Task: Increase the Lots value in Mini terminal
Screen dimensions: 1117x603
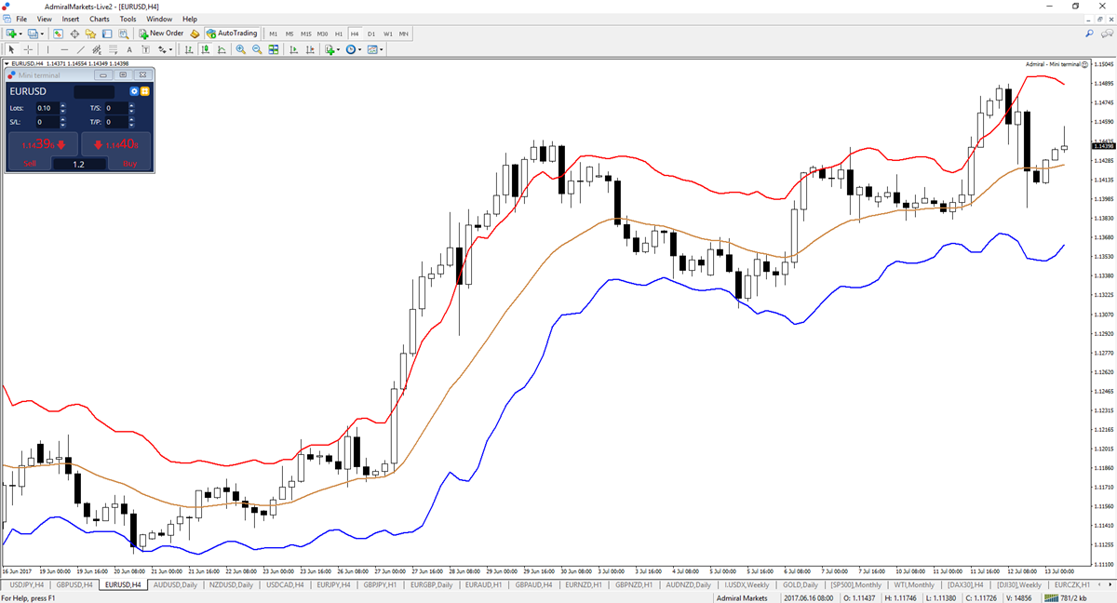Action: (62, 105)
